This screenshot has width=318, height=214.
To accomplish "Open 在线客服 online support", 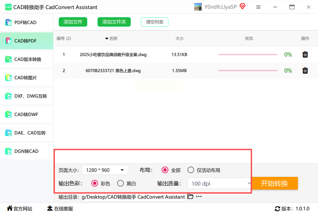I will pyautogui.click(x=60, y=209).
